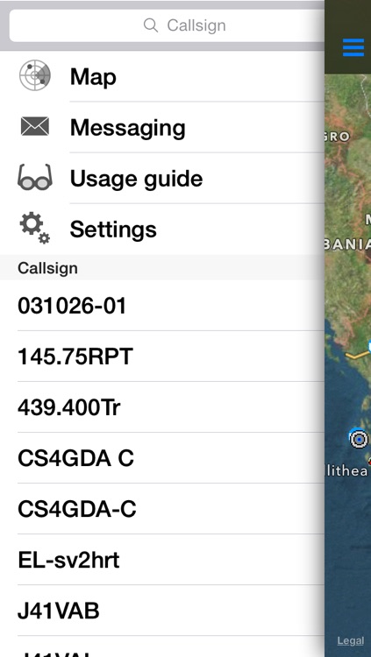
Task: Click the gears Settings icon
Action: click(x=35, y=228)
